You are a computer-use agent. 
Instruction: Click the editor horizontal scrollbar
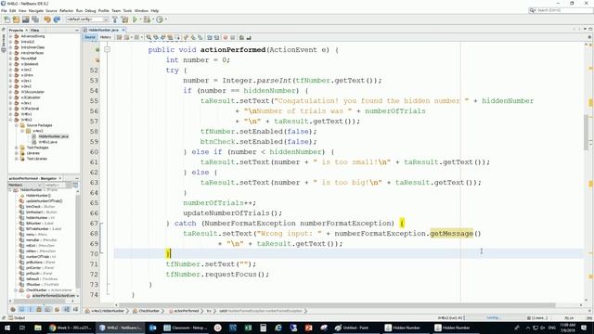337,305
